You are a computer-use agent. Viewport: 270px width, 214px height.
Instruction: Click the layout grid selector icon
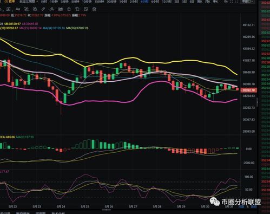[232, 2]
